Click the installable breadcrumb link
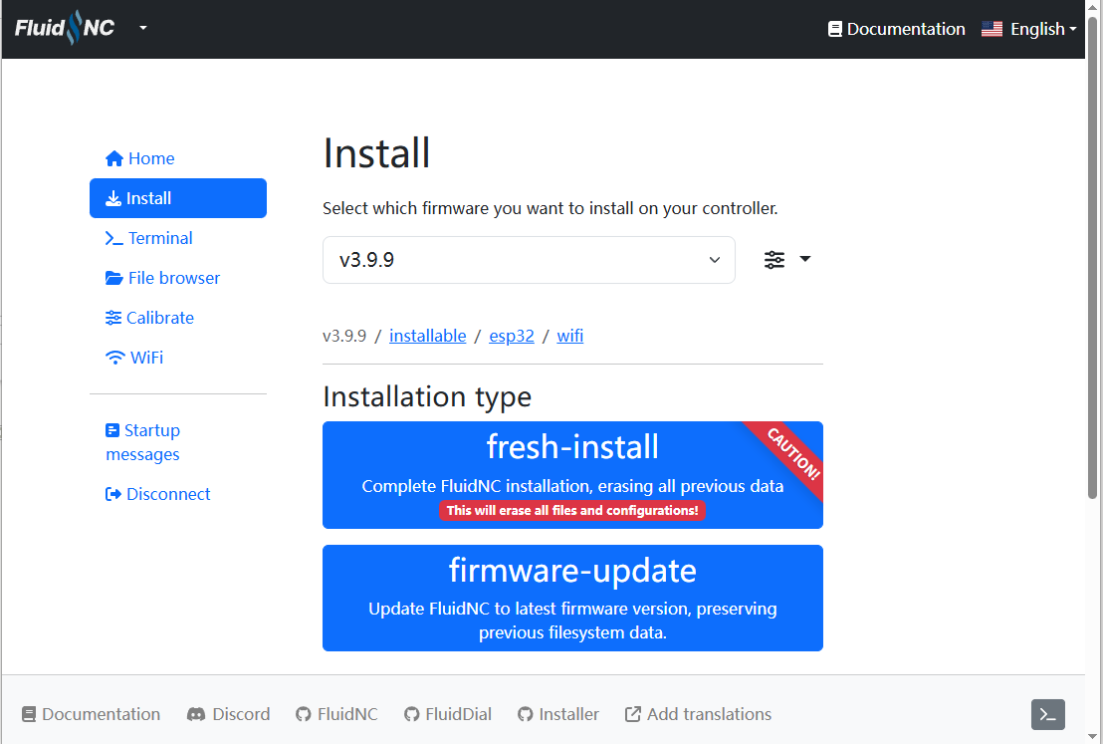1103x744 pixels. coord(428,336)
